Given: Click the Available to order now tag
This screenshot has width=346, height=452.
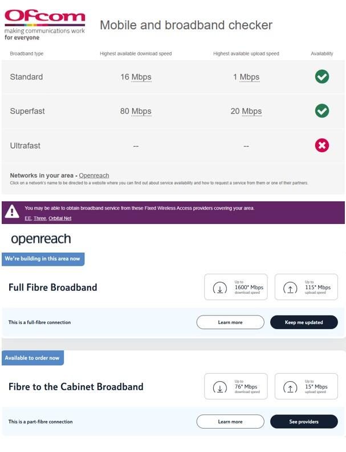Looking at the screenshot, I should click(x=32, y=358).
